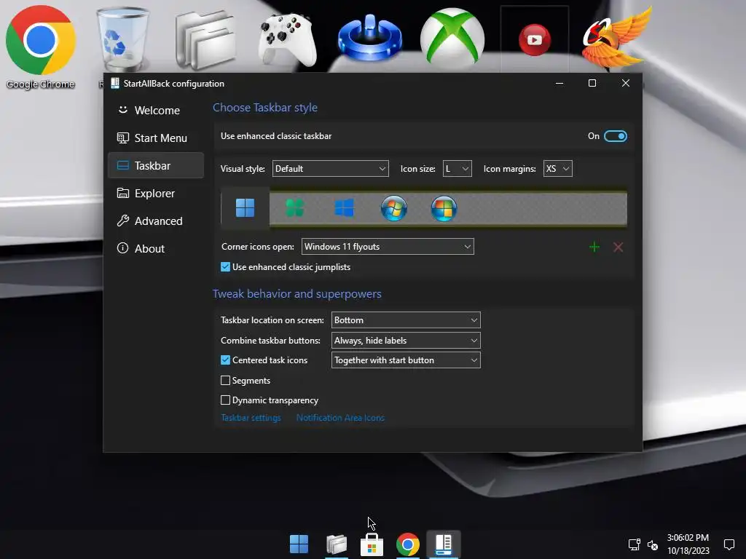Expand Combine taskbar buttons dropdown
746x559 pixels.
pyautogui.click(x=406, y=341)
